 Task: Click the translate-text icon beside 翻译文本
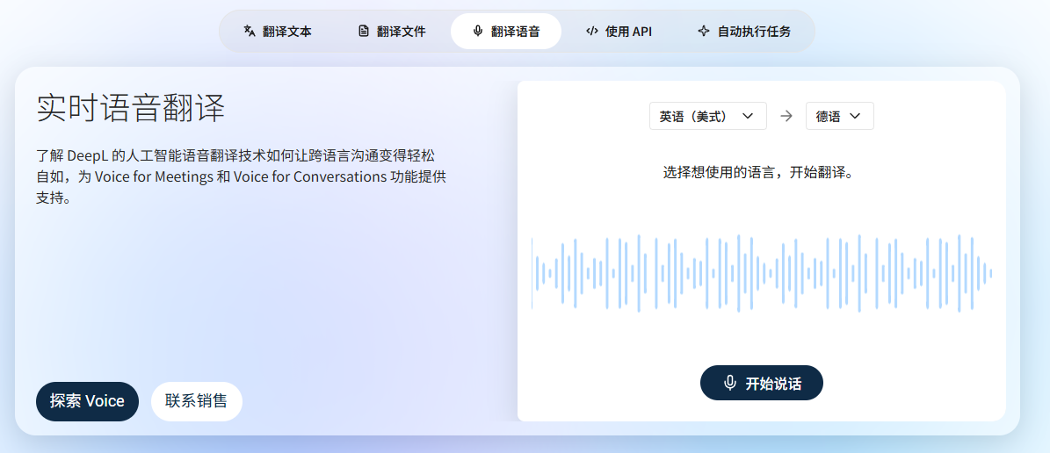(x=250, y=31)
